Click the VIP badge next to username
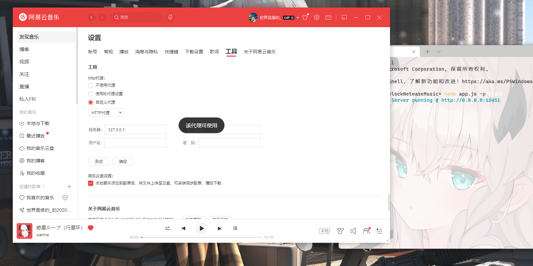This screenshot has width=533, height=266. pos(289,18)
